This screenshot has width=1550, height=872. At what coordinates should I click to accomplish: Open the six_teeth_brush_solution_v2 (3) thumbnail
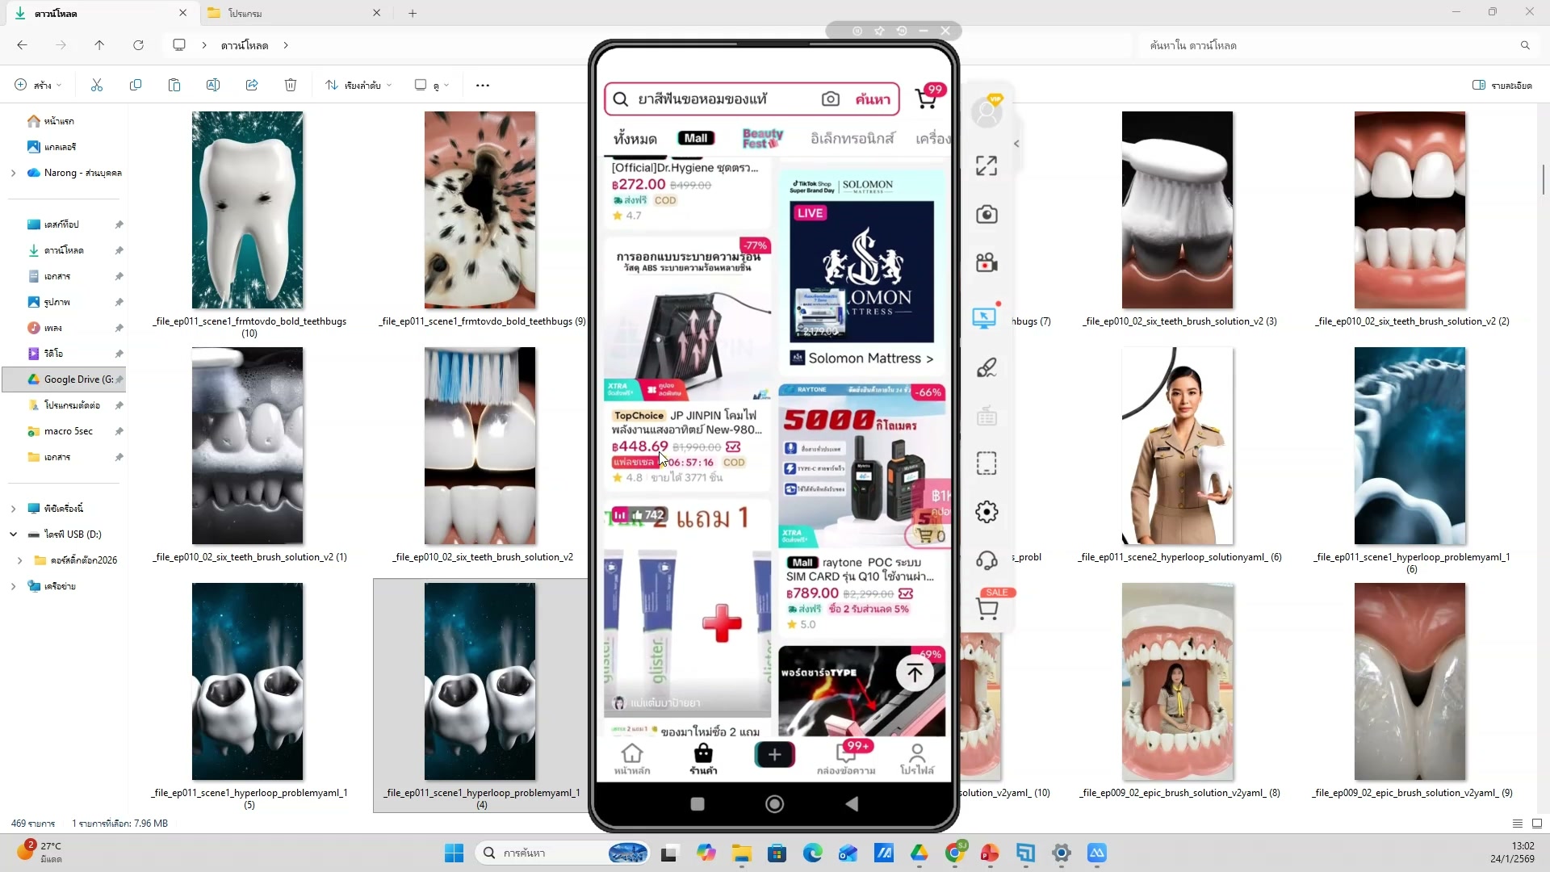click(1177, 210)
